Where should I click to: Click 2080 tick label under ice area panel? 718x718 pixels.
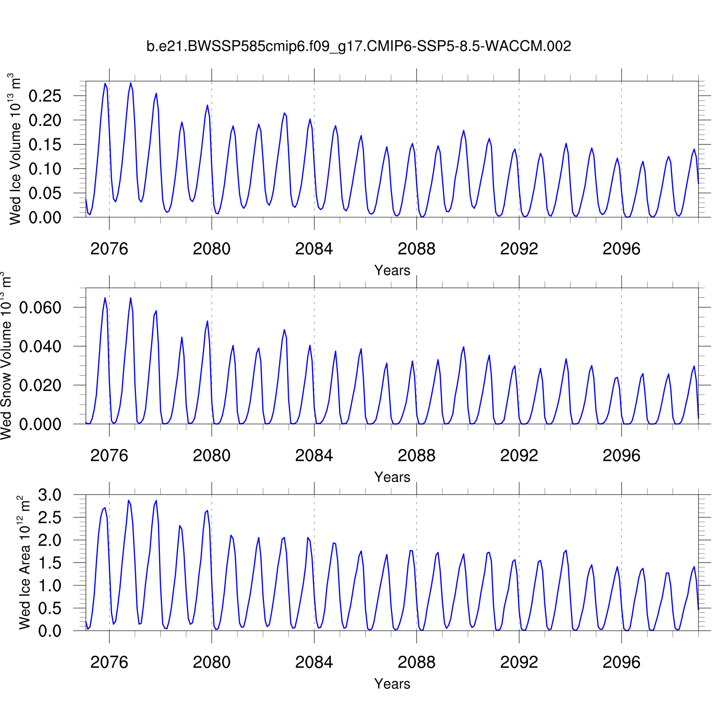[x=212, y=662]
